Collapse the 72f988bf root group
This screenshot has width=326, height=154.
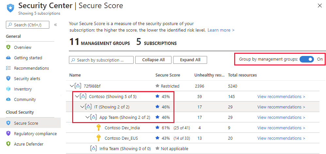(x=72, y=86)
